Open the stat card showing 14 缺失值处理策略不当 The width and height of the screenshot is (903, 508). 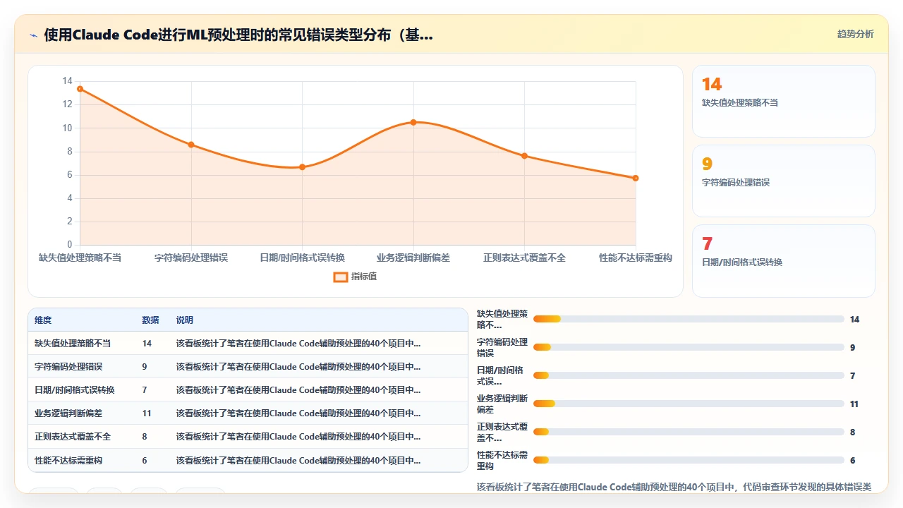pos(784,101)
